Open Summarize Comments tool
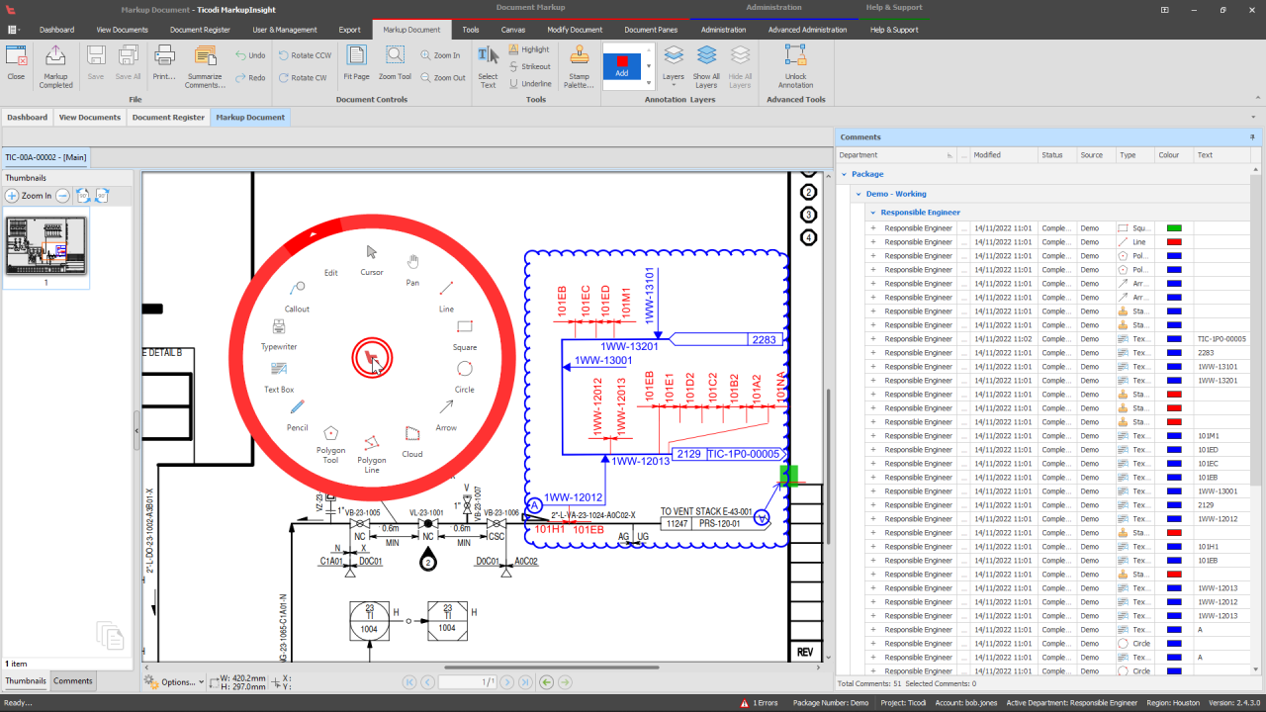Image resolution: width=1266 pixels, height=712 pixels. 205,67
